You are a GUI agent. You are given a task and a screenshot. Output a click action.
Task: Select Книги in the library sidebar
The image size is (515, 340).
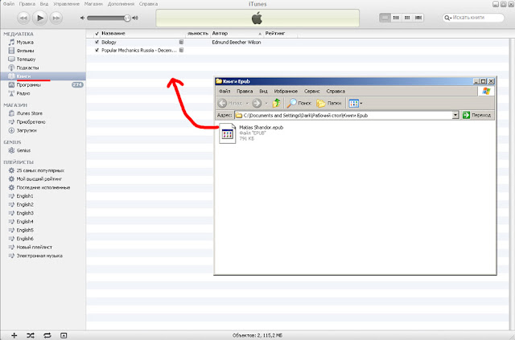pos(43,76)
